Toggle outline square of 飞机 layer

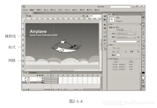point(42,78)
